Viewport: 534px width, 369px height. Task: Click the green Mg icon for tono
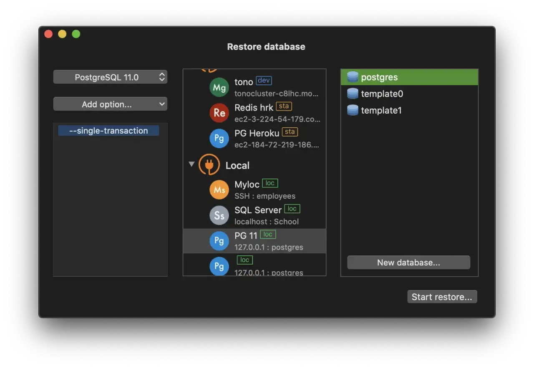[x=219, y=87]
